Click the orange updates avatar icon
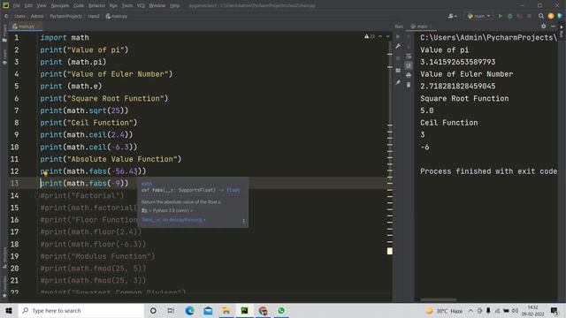 point(551,16)
